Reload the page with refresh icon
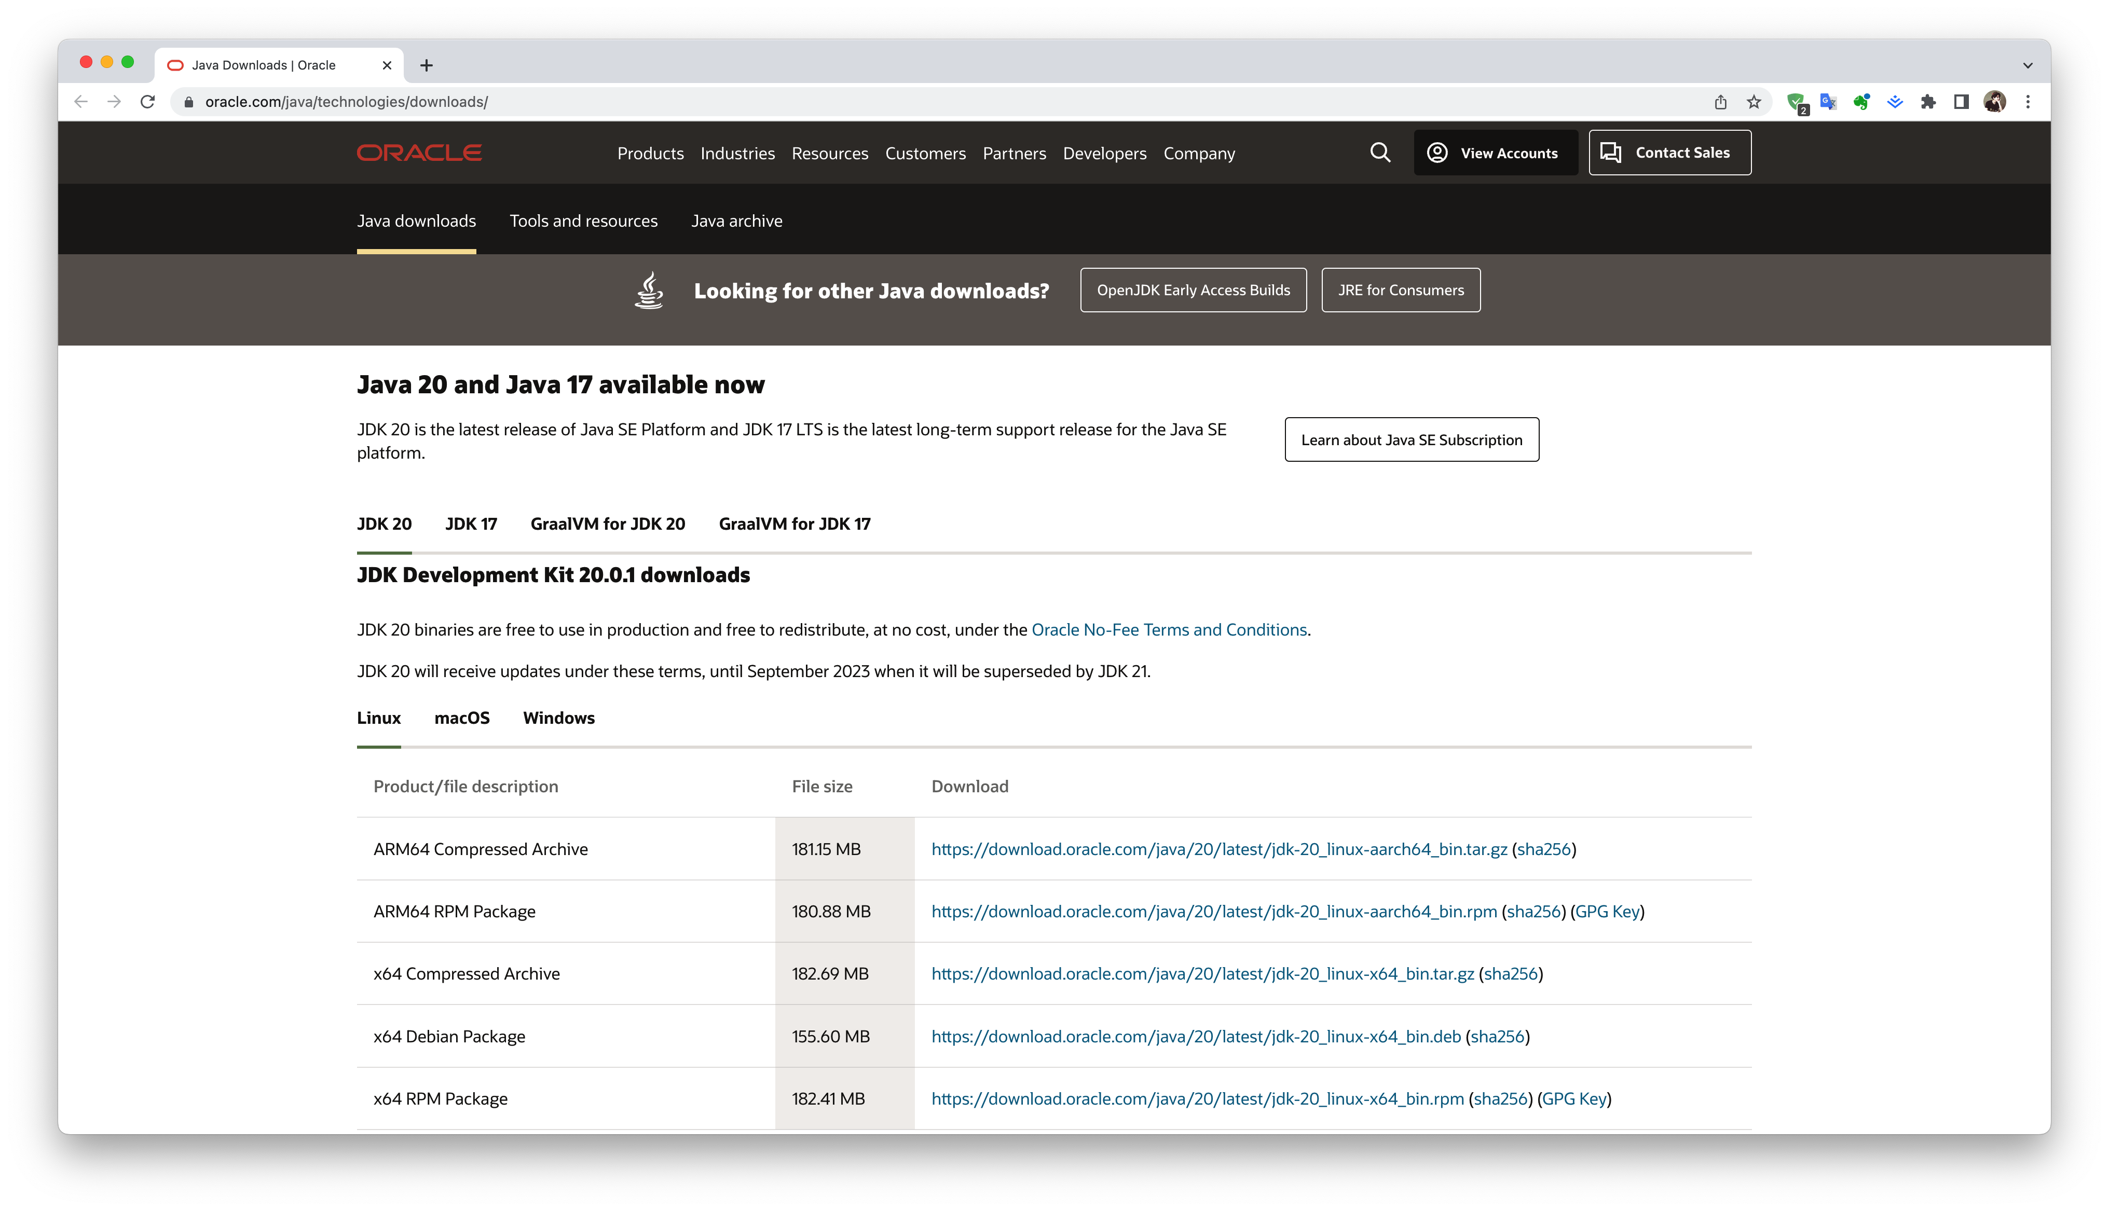The height and width of the screenshot is (1211, 2109). point(148,102)
